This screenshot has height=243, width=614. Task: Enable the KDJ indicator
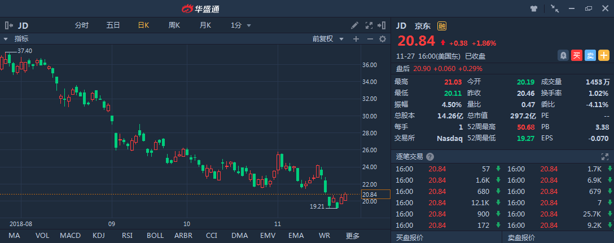(x=98, y=236)
